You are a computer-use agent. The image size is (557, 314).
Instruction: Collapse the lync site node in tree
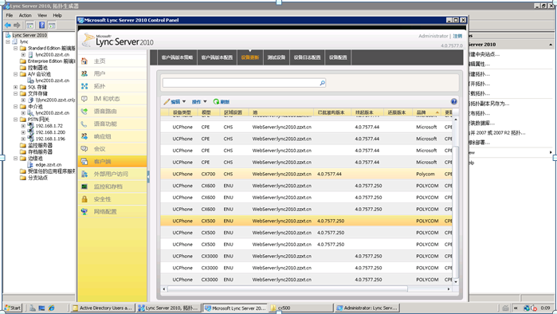[8, 41]
